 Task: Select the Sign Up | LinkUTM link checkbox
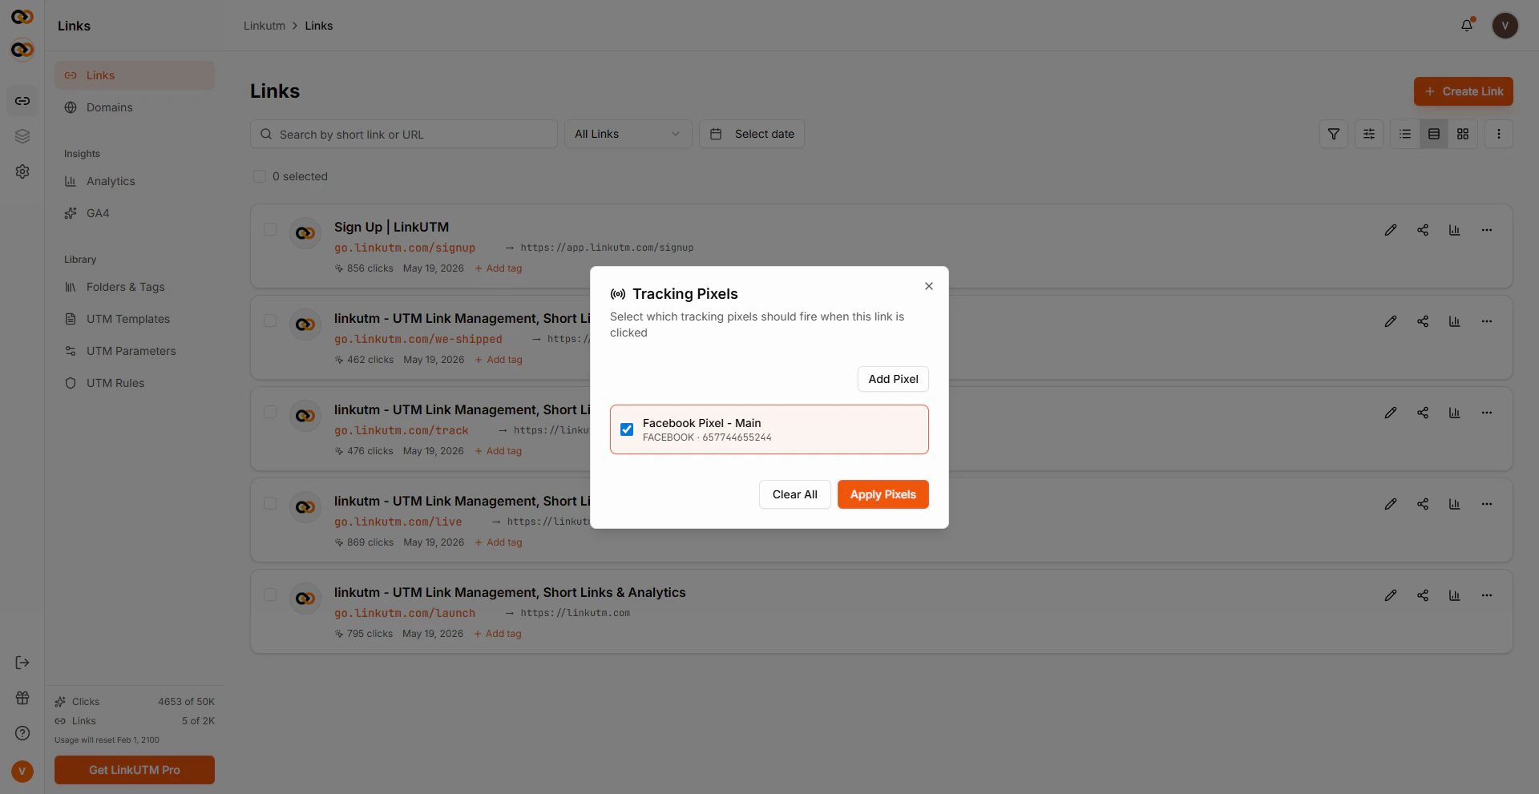(270, 229)
